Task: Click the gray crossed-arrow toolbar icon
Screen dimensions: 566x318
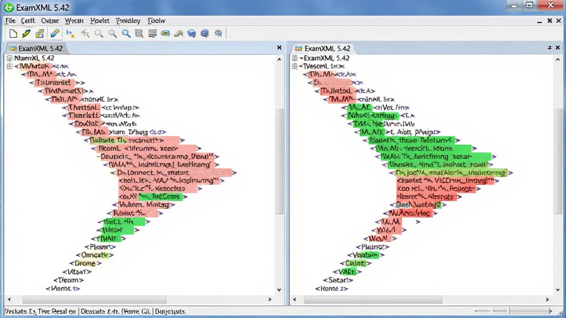Action: (x=85, y=34)
